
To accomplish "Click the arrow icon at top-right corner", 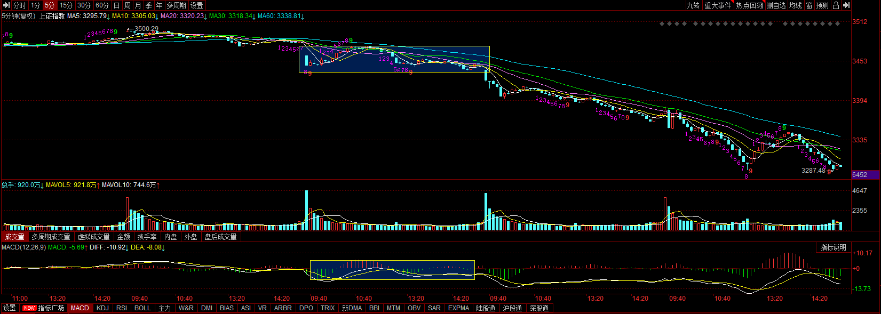I will (846, 5).
